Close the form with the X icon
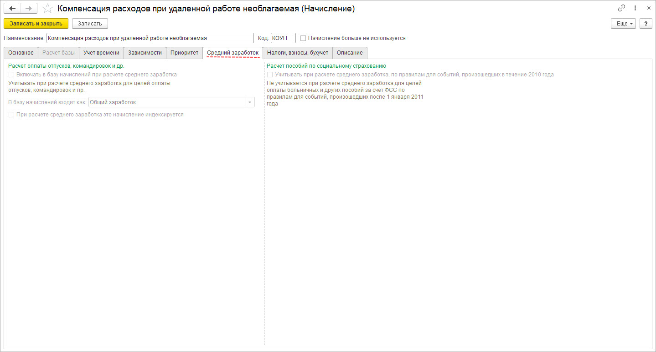The image size is (656, 352). pos(649,8)
